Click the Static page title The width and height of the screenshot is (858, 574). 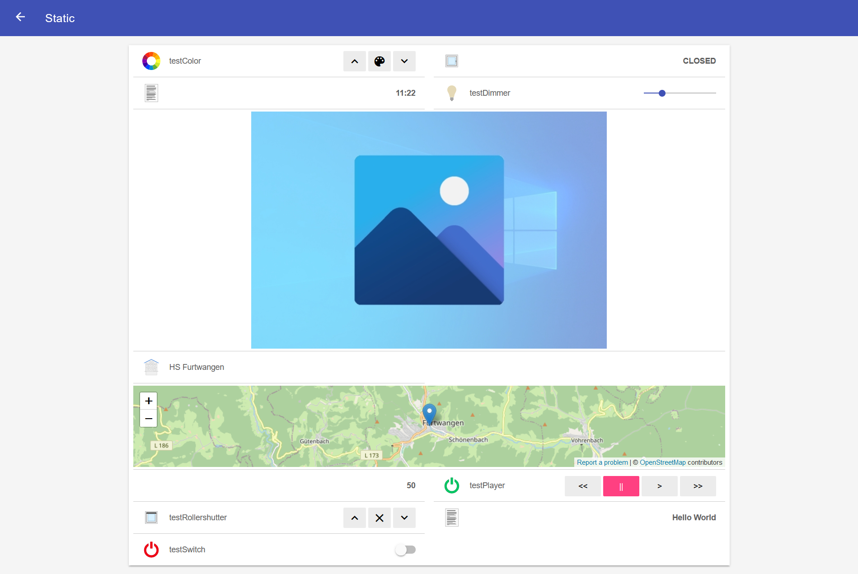pos(60,18)
